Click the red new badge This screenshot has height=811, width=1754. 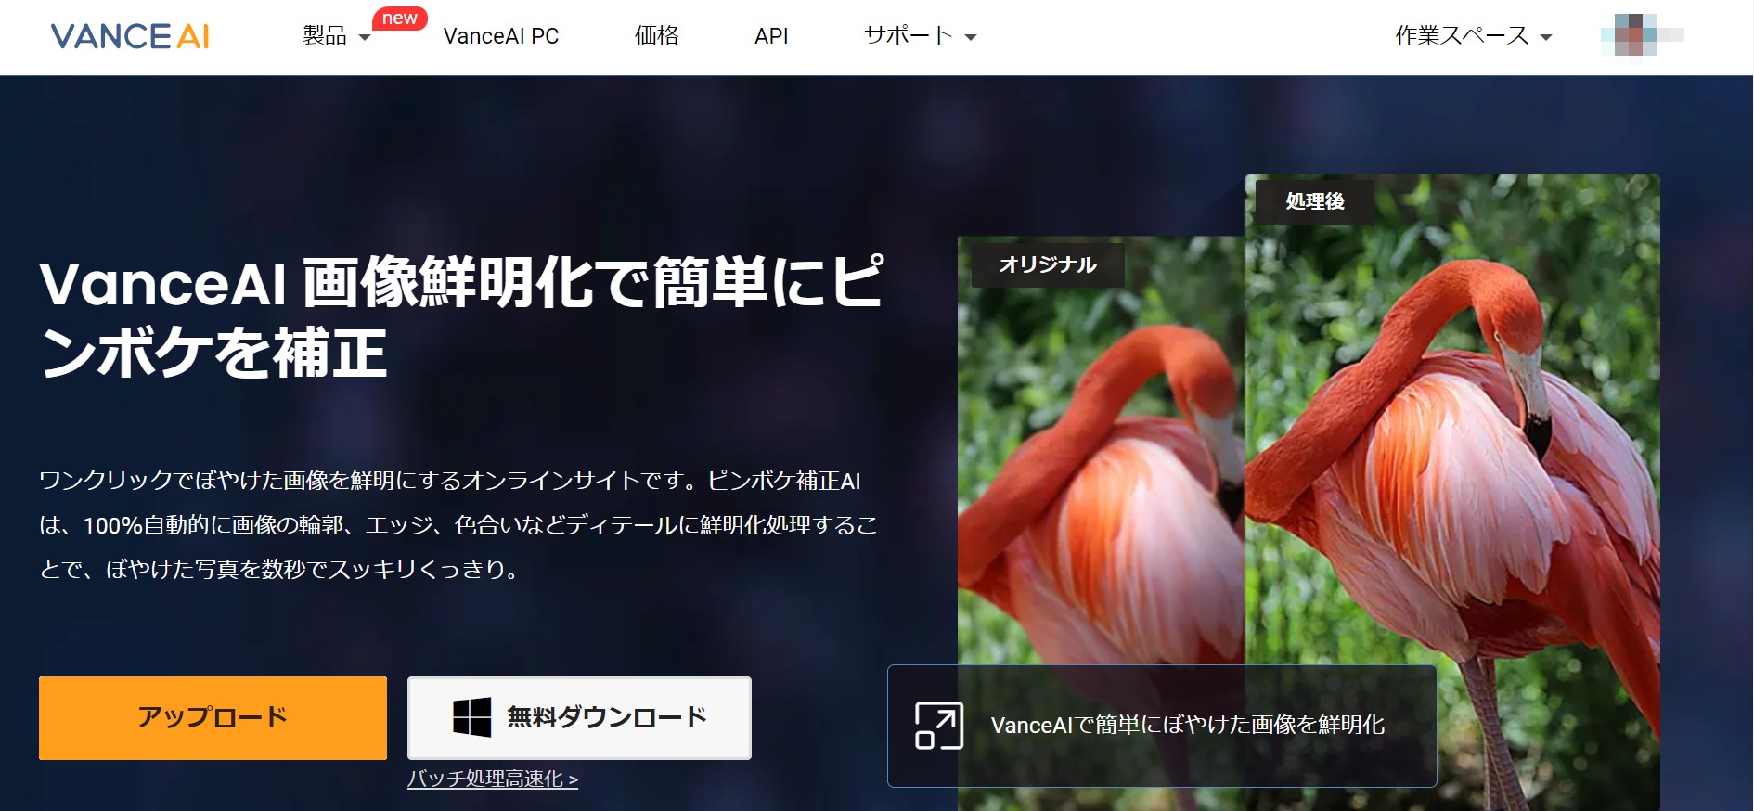coord(400,19)
